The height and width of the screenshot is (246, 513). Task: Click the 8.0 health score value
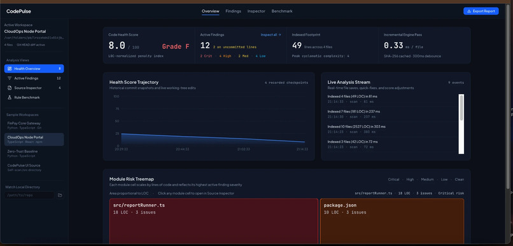tap(117, 46)
